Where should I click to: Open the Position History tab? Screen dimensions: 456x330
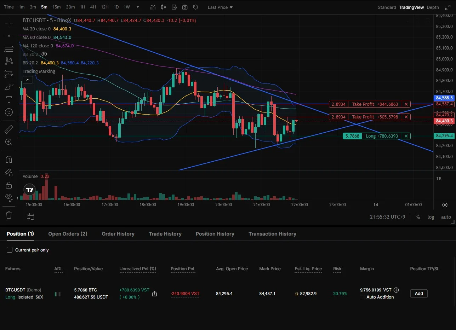point(215,234)
